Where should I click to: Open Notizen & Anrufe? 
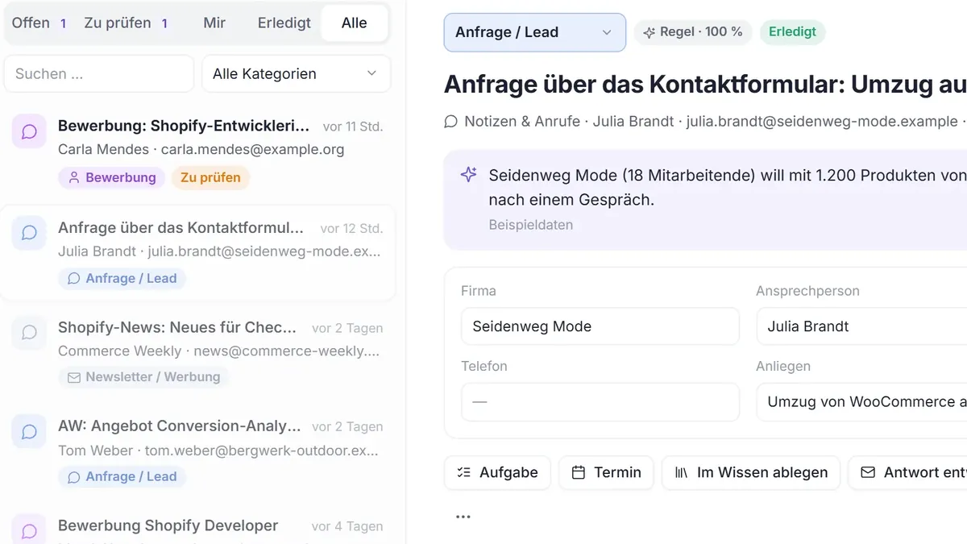(522, 122)
